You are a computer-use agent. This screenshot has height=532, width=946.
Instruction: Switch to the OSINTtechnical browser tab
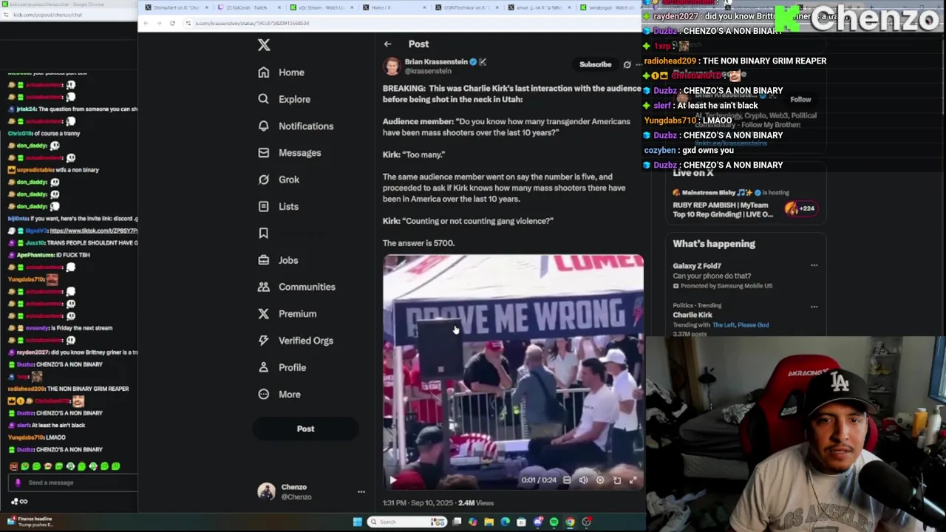coord(469,7)
